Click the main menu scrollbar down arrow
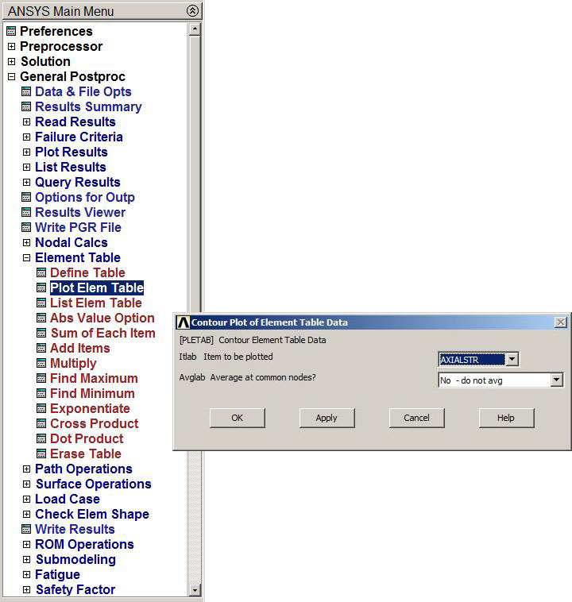 pyautogui.click(x=195, y=590)
